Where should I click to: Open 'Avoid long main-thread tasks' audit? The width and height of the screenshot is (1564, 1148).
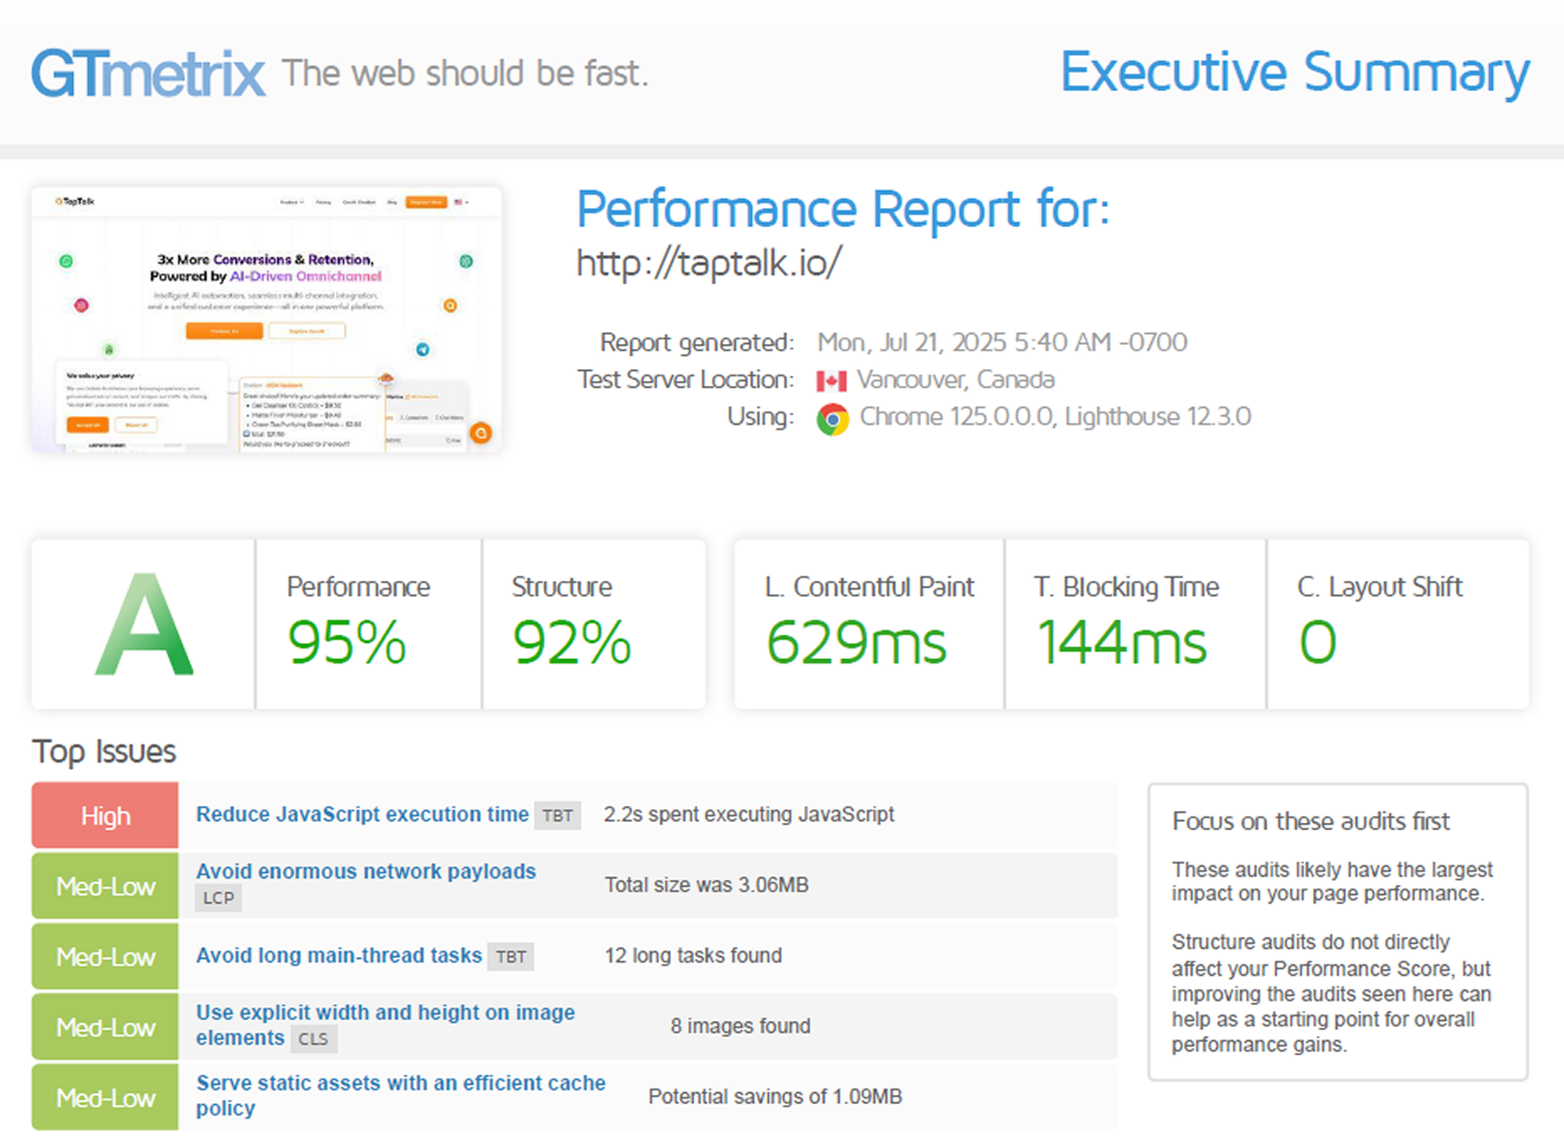tap(339, 955)
